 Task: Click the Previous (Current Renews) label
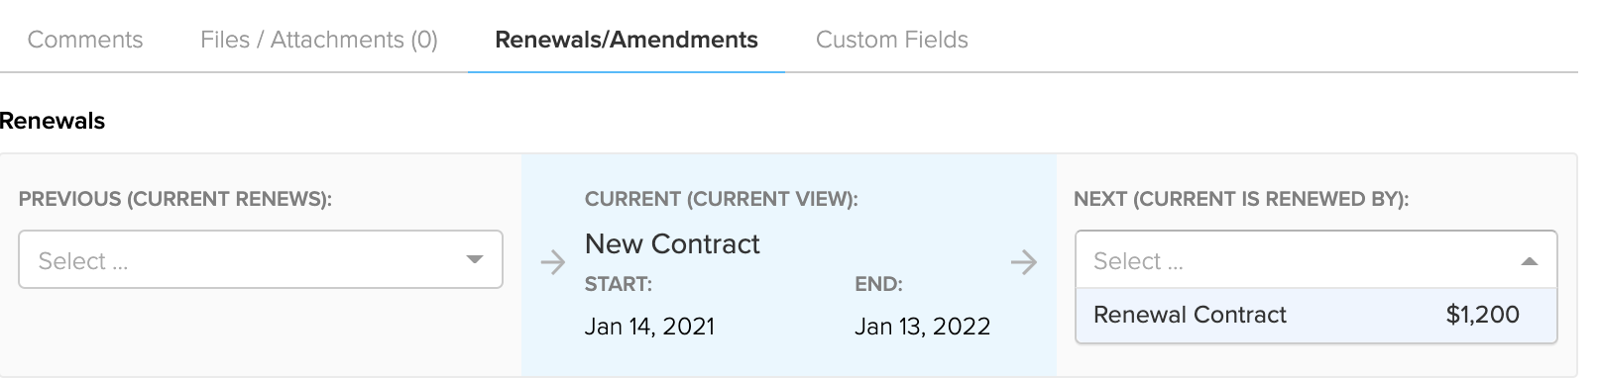click(x=175, y=199)
